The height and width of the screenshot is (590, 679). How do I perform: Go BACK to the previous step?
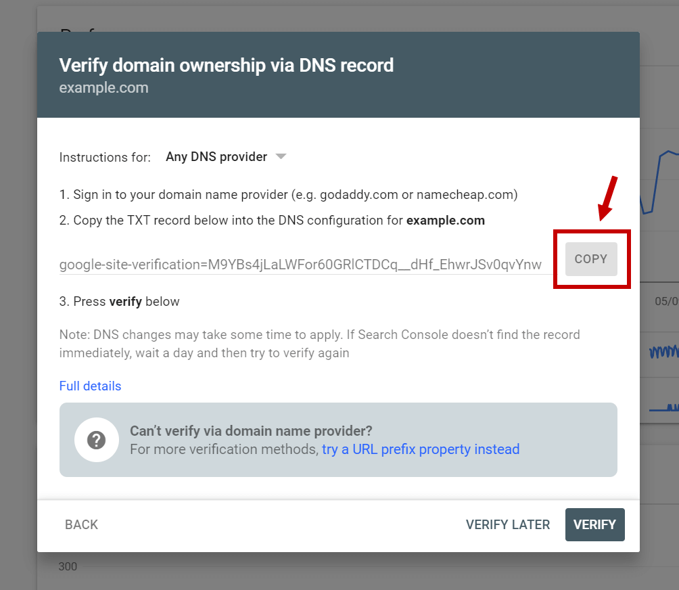[81, 524]
